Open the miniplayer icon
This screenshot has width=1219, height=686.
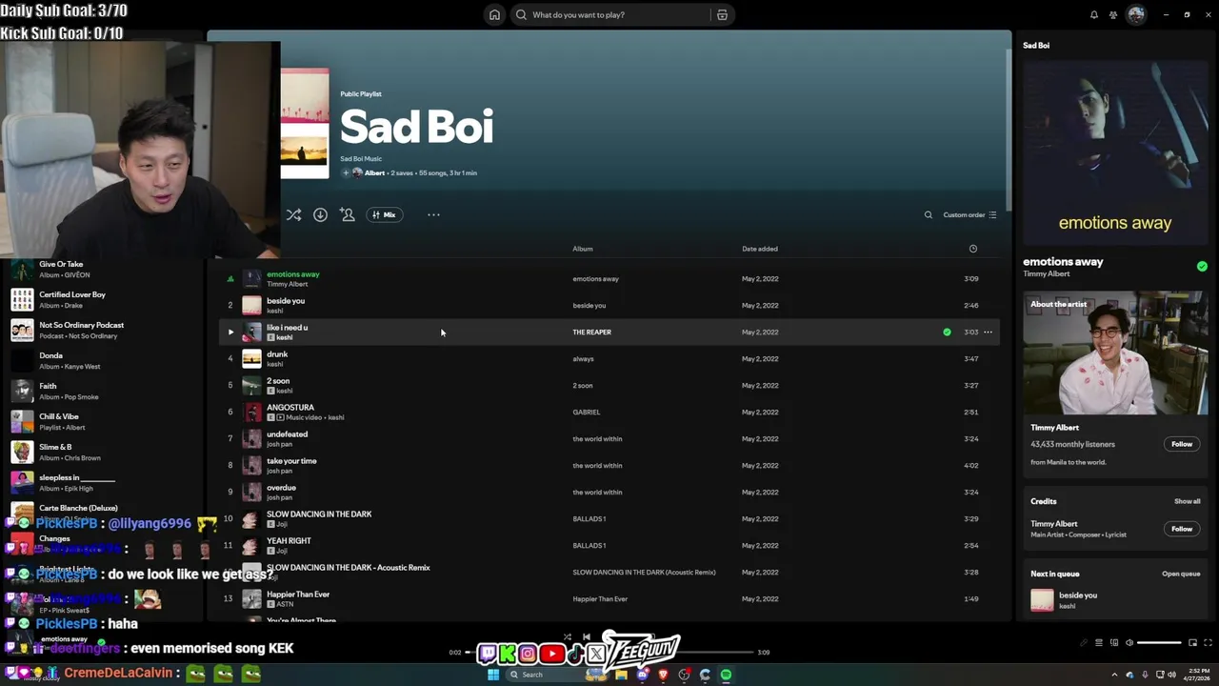pos(1192,643)
